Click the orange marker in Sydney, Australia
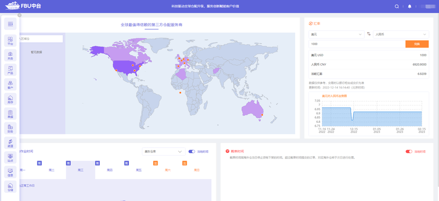 point(262,115)
